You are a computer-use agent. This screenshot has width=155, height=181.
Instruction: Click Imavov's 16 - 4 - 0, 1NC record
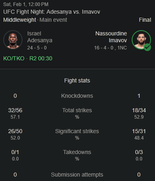110,48
